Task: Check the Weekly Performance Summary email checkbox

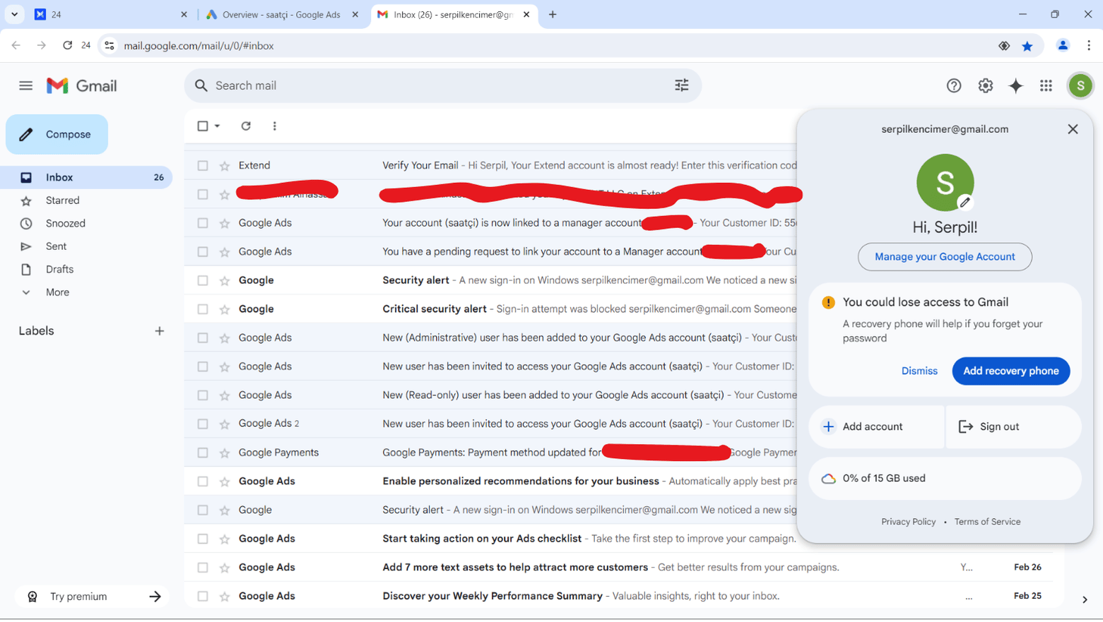Action: coord(203,596)
